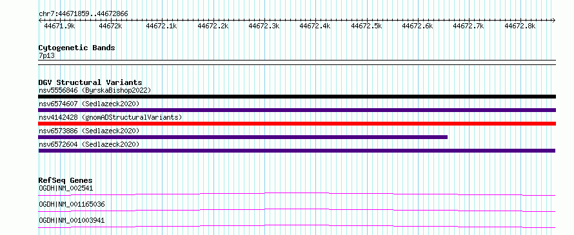Click variant label nsv6572604 (Sedlazeck2020)
Screen dimensions: 574x235
(x=89, y=144)
